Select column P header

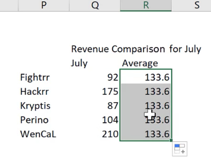click(44, 5)
